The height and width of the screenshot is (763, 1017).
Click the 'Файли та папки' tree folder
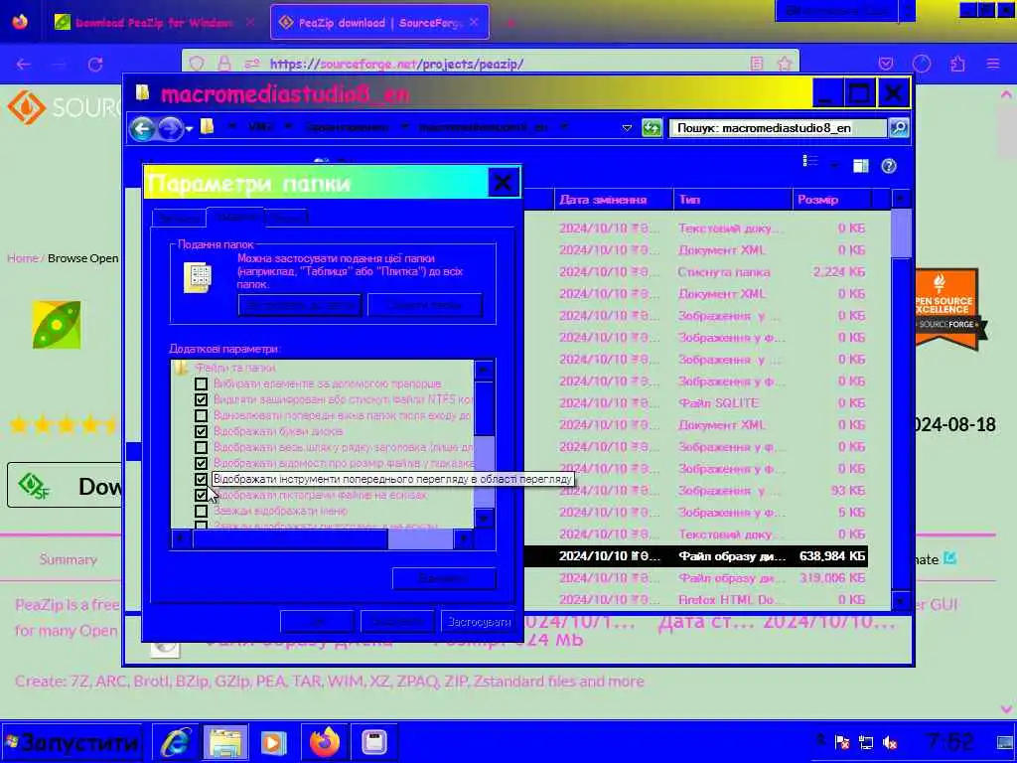[x=234, y=368]
